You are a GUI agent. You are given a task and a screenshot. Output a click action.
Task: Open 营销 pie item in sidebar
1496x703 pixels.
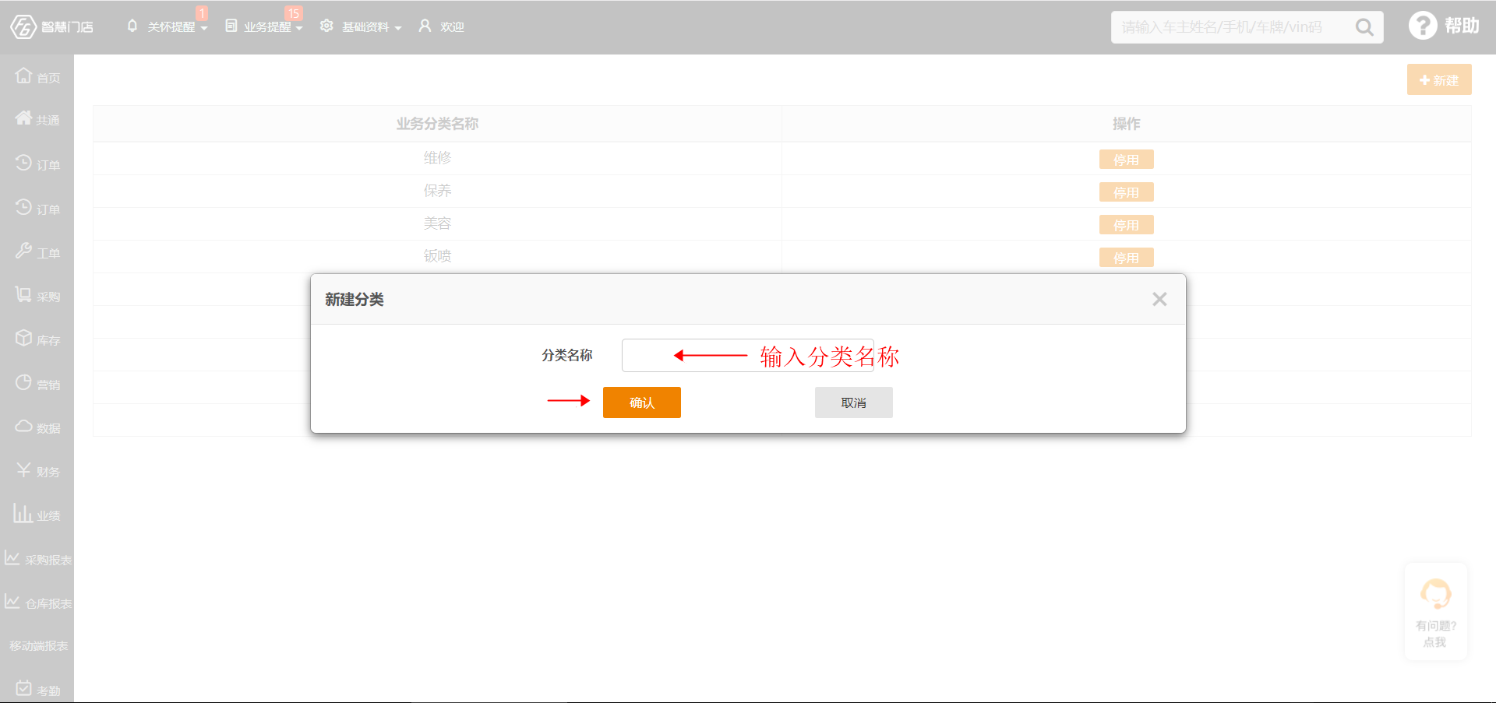(x=37, y=384)
